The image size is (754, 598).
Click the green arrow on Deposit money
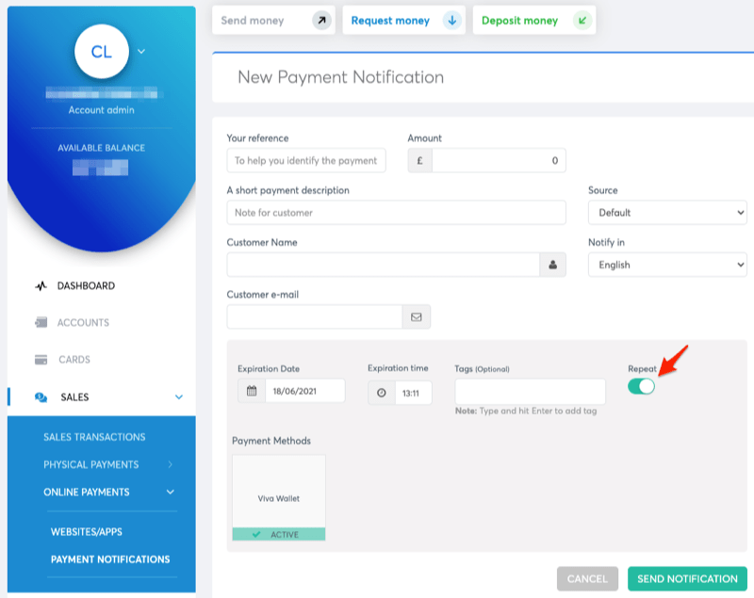[x=580, y=19]
